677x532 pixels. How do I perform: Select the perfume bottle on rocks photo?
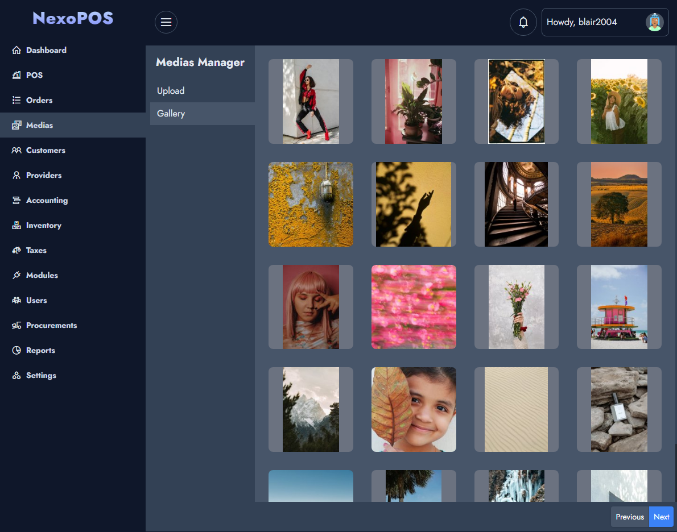(x=619, y=409)
